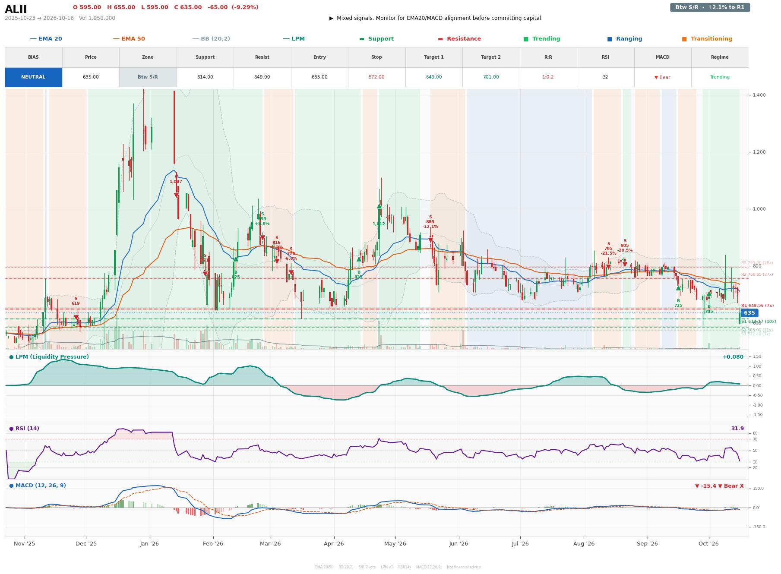Click the Ranging regime legend square
The image size is (781, 574).
(610, 39)
